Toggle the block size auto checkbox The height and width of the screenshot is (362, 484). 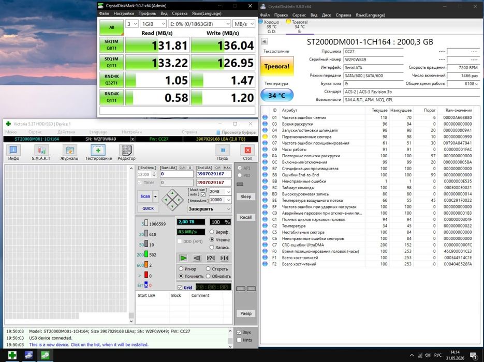[203, 194]
